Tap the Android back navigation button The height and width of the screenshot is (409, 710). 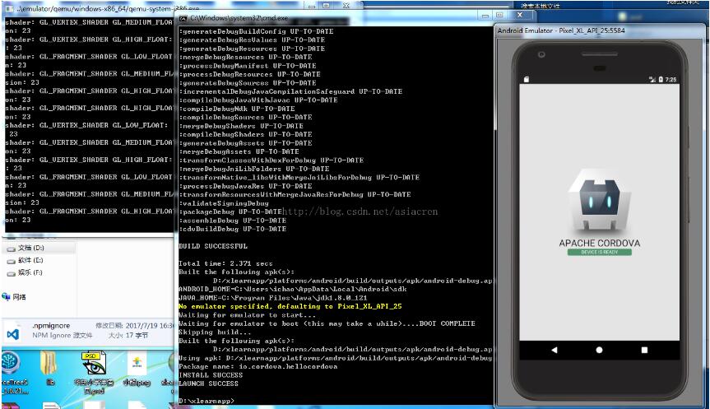[x=555, y=350]
